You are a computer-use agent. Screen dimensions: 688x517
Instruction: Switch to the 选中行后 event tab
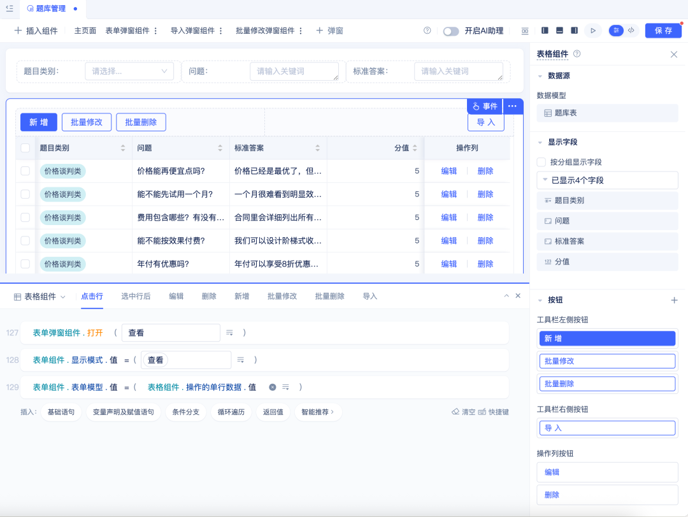[x=136, y=296]
